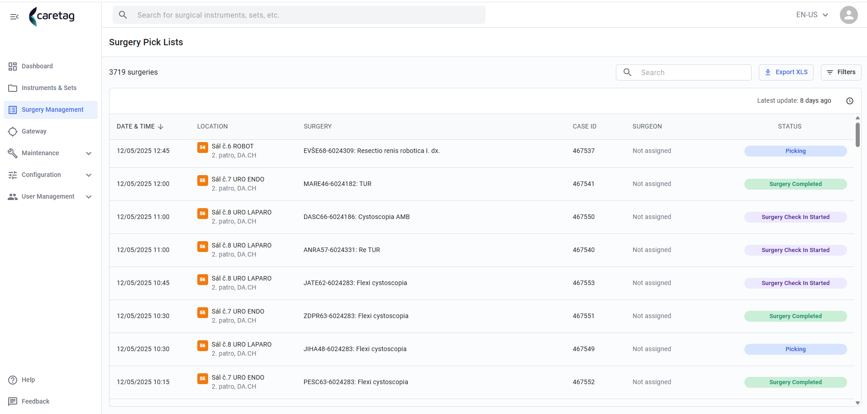Click the STATUS column header
The image size is (867, 414).
(x=790, y=127)
